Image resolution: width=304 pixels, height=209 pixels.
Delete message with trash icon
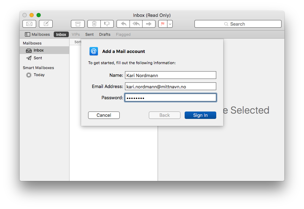(x=94, y=24)
